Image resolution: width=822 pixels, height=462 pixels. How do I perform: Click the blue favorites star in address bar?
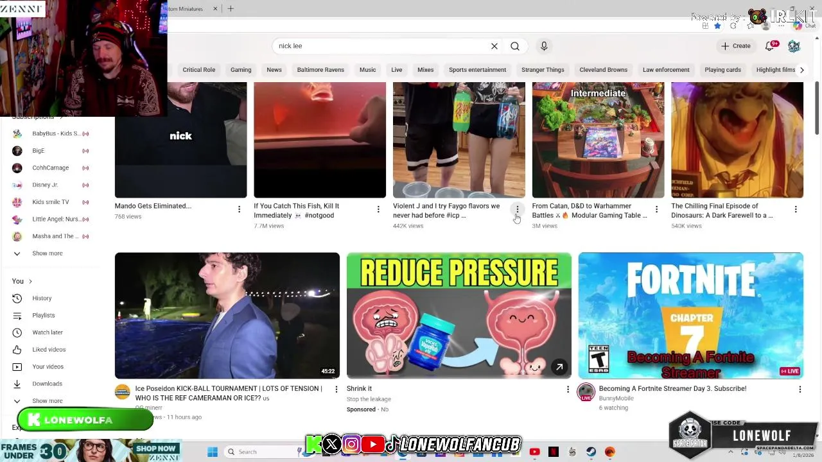[717, 26]
